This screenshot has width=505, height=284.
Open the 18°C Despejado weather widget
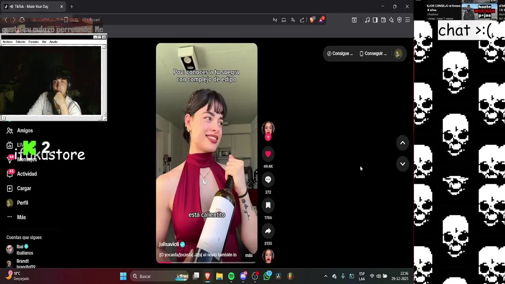[18, 276]
